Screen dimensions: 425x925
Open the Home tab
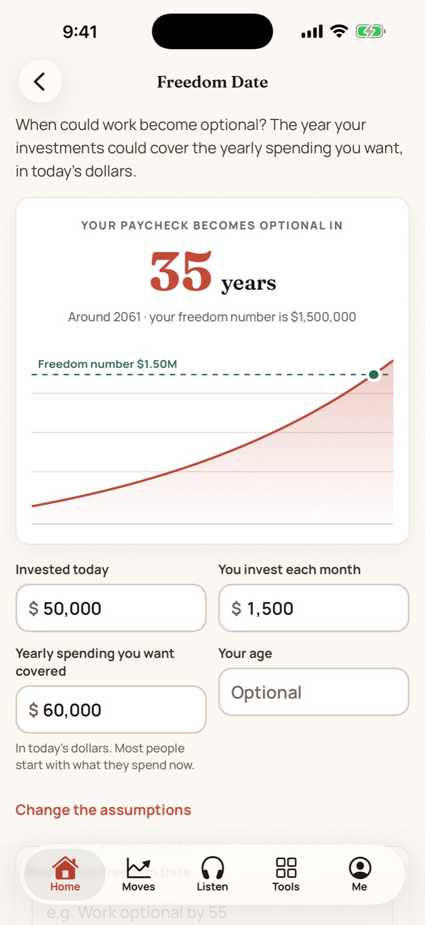(x=65, y=875)
